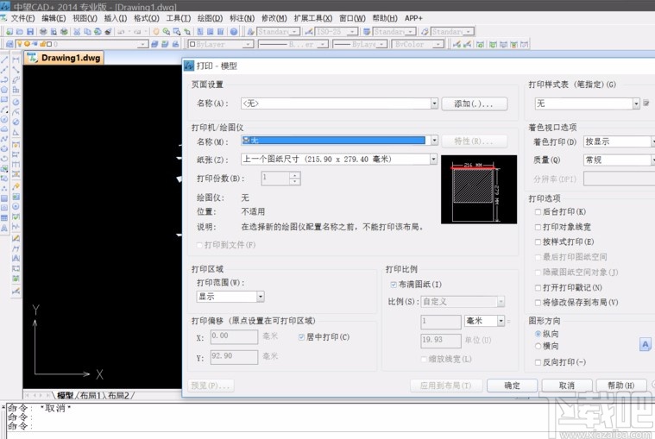Switch to the 布局2 layout tab
This screenshot has width=655, height=439.
[118, 395]
